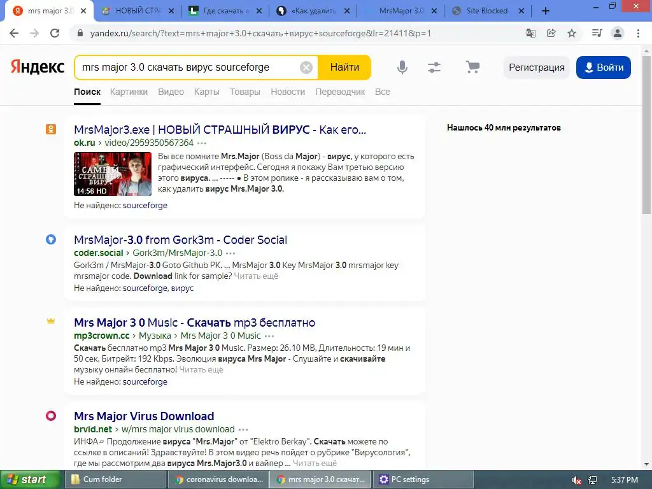652x489 pixels.
Task: Click the page vertical scrollbar thumb
Action: tap(647, 134)
